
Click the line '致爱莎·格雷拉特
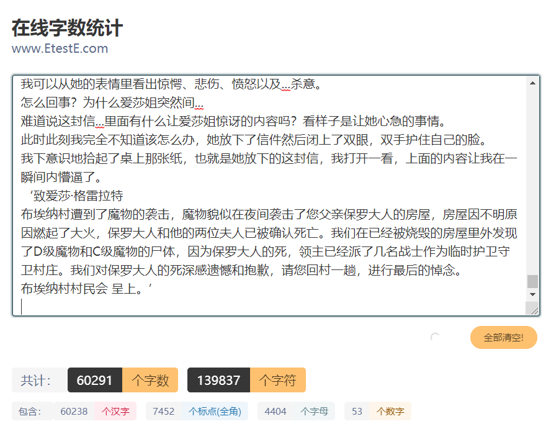[x=76, y=196]
